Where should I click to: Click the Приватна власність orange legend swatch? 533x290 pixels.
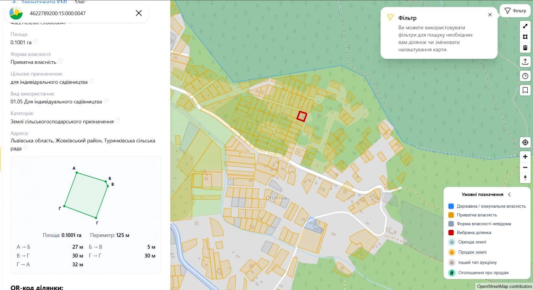point(451,215)
